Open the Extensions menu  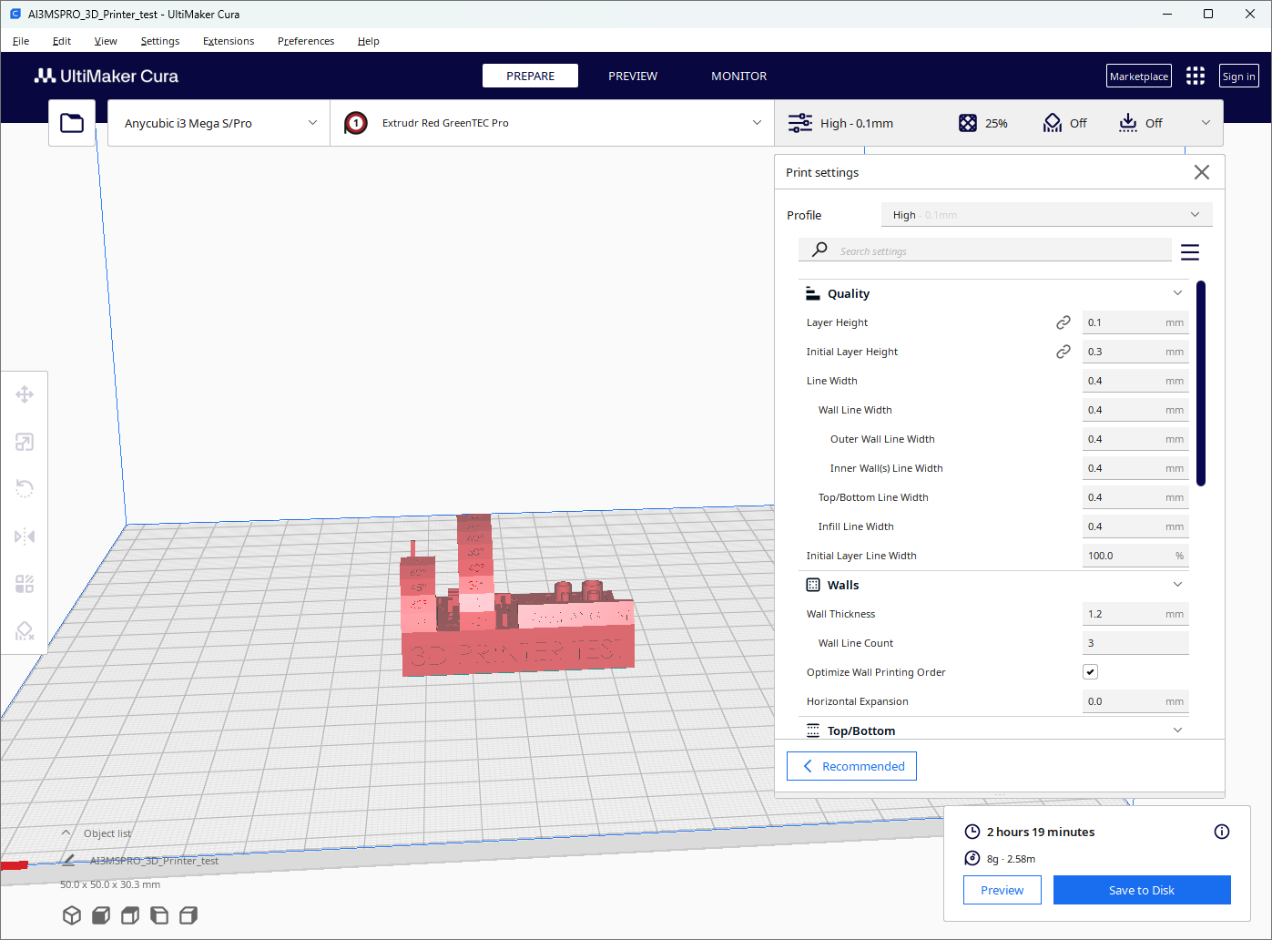click(229, 41)
